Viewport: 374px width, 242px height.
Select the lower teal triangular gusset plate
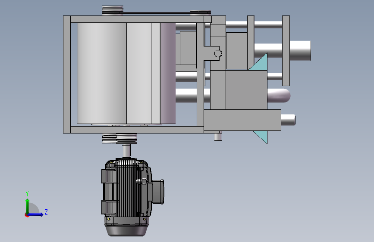click(262, 136)
